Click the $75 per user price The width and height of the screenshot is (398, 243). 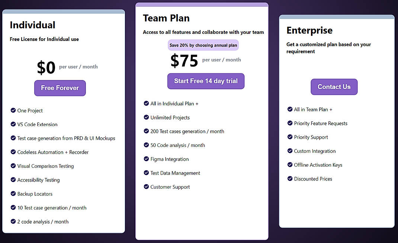coord(184,61)
